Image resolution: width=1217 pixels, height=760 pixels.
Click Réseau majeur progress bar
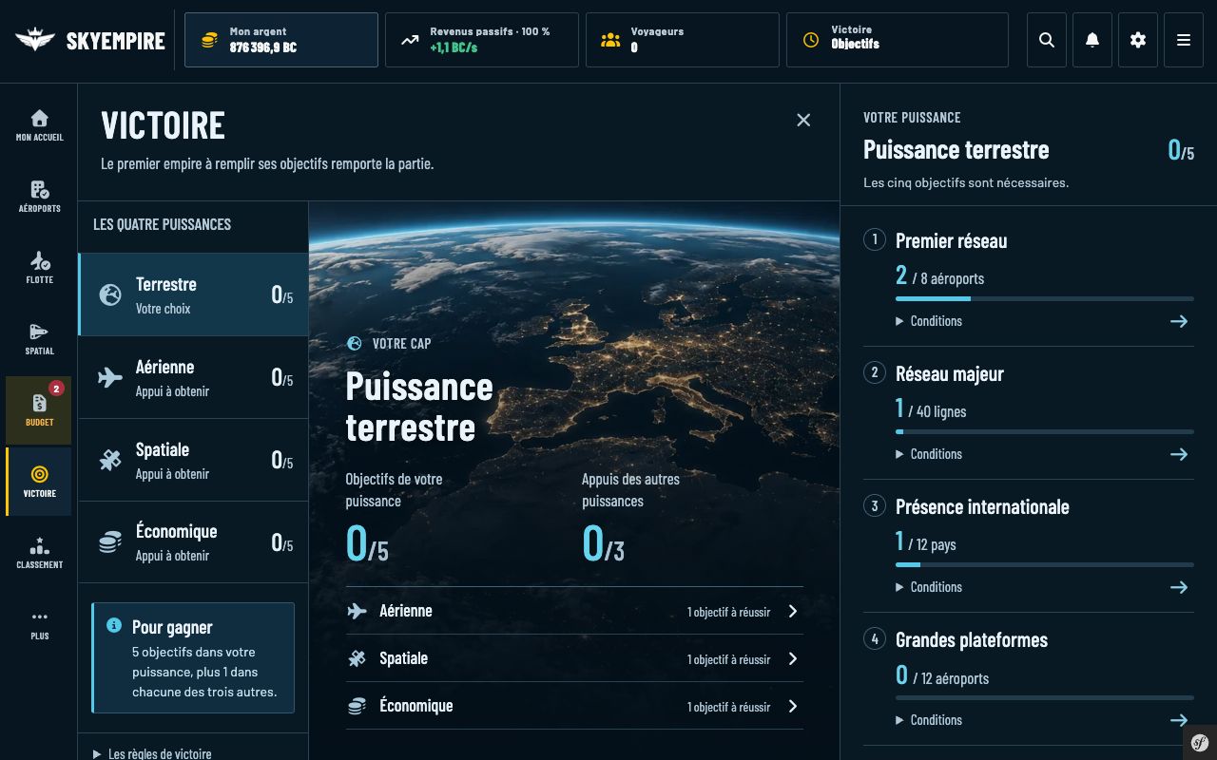(x=1045, y=431)
